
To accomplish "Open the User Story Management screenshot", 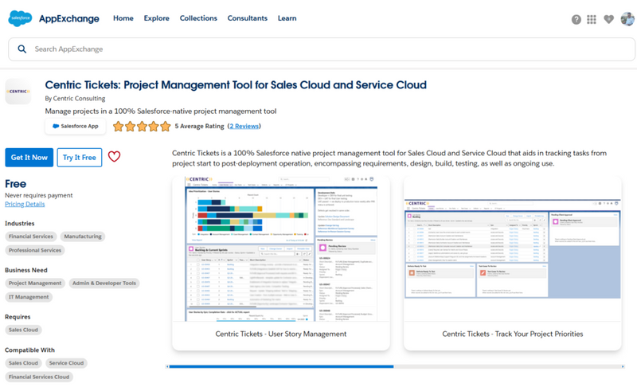I will pyautogui.click(x=281, y=248).
